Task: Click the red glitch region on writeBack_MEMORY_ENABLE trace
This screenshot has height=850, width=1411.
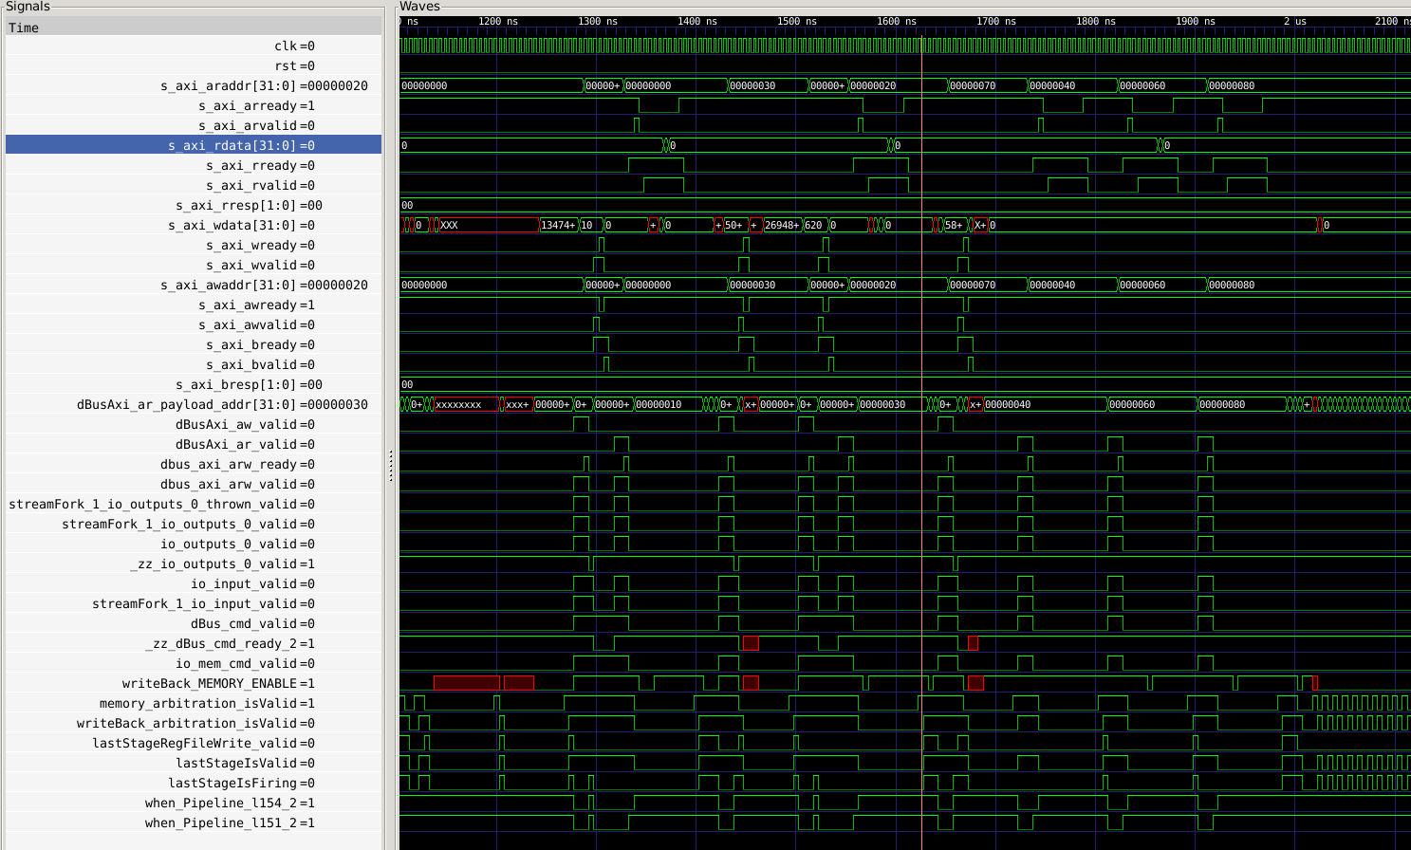Action: pos(465,681)
